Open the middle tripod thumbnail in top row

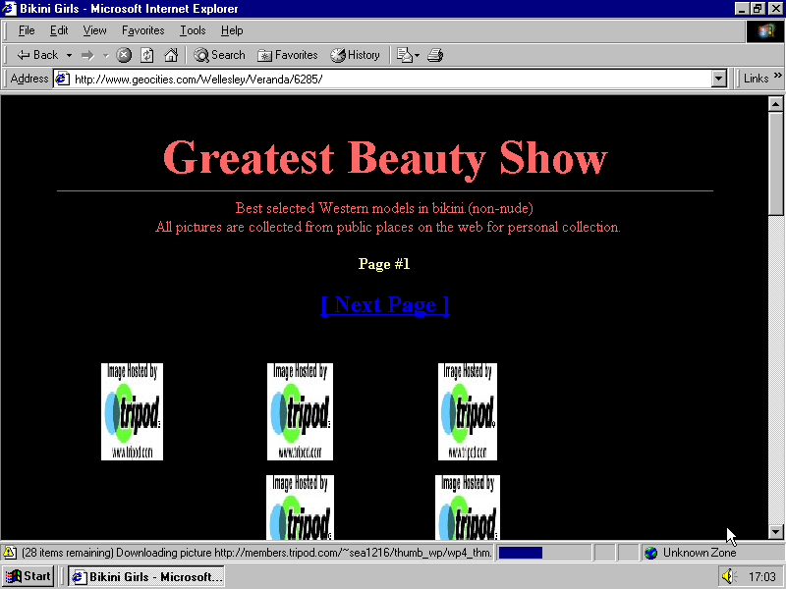(x=300, y=411)
